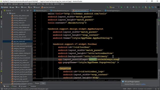Image resolution: width=160 pixels, height=90 pixels.
Task: Open the Logcat tool window
Action: click(x=23, y=86)
